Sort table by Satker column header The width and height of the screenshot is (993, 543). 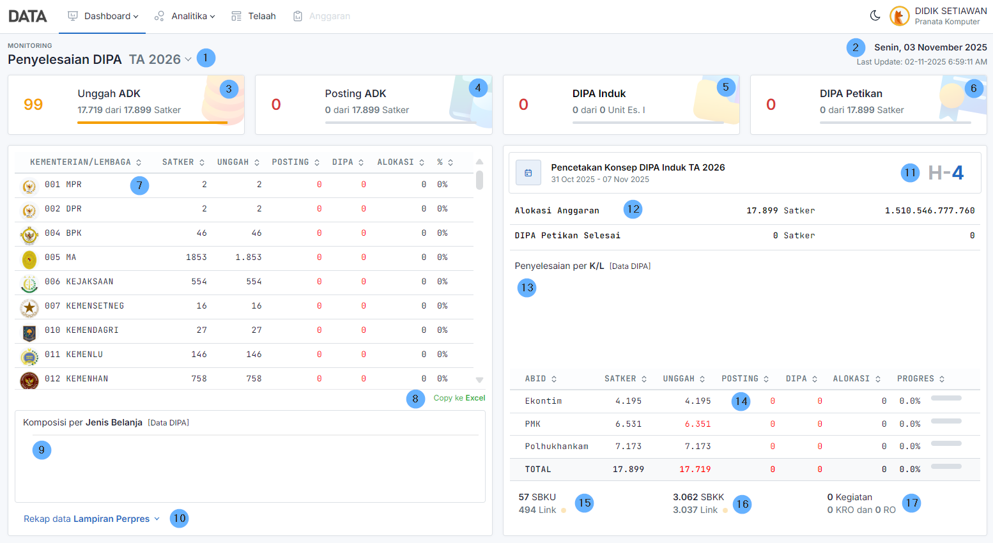183,162
